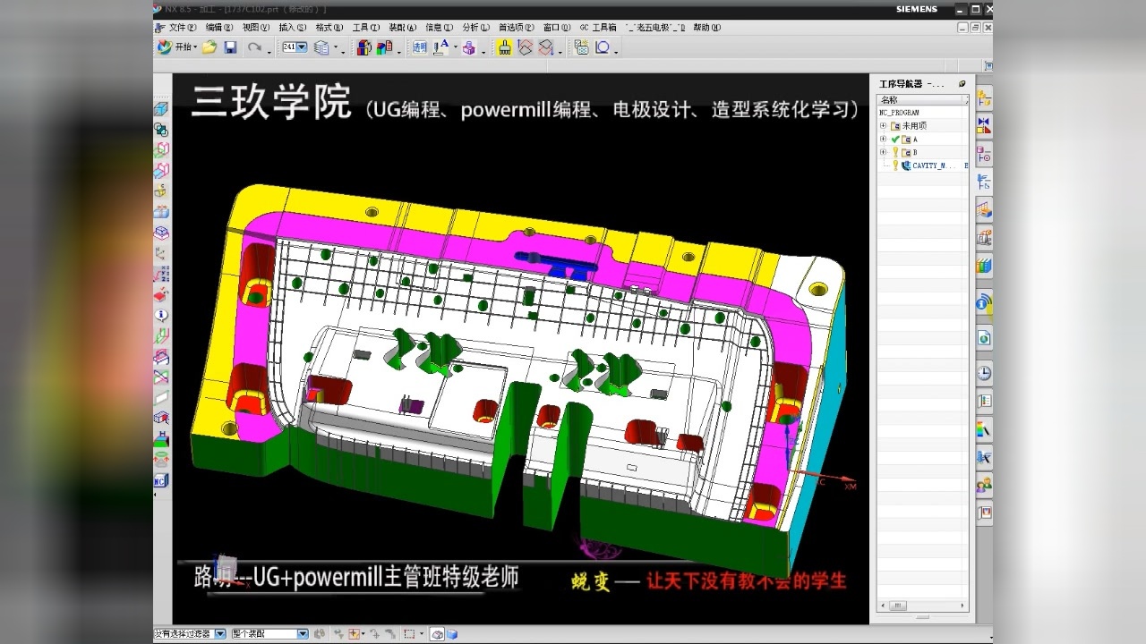Open the assembly navigator tab in right sidebar
Image resolution: width=1146 pixels, height=644 pixels.
[x=984, y=98]
